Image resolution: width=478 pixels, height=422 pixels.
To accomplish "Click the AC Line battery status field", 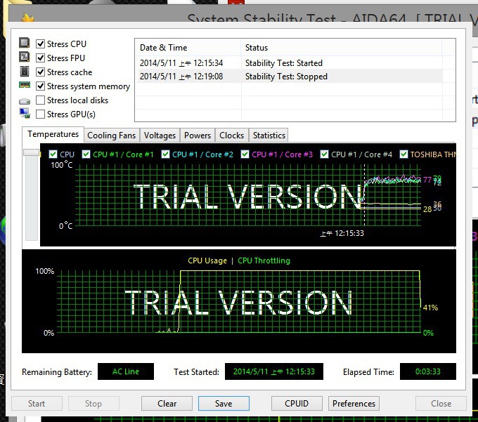I will click(x=126, y=371).
